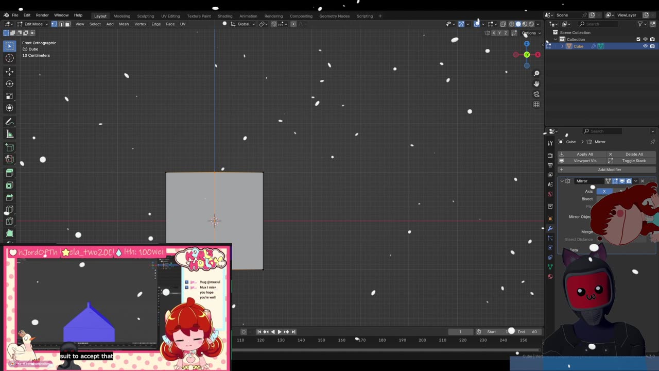Activate the Move tool
This screenshot has width=659, height=371.
[x=9, y=72]
